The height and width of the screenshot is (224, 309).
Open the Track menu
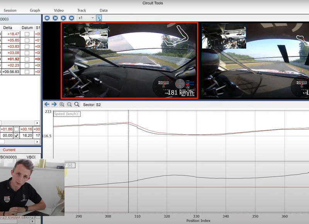tap(81, 10)
